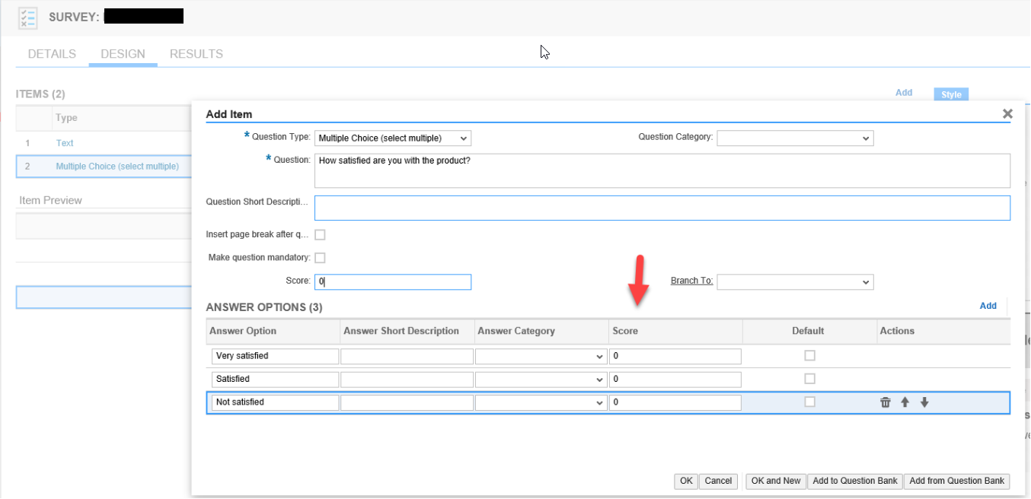Click the Score column header
1031x499 pixels.
click(625, 331)
